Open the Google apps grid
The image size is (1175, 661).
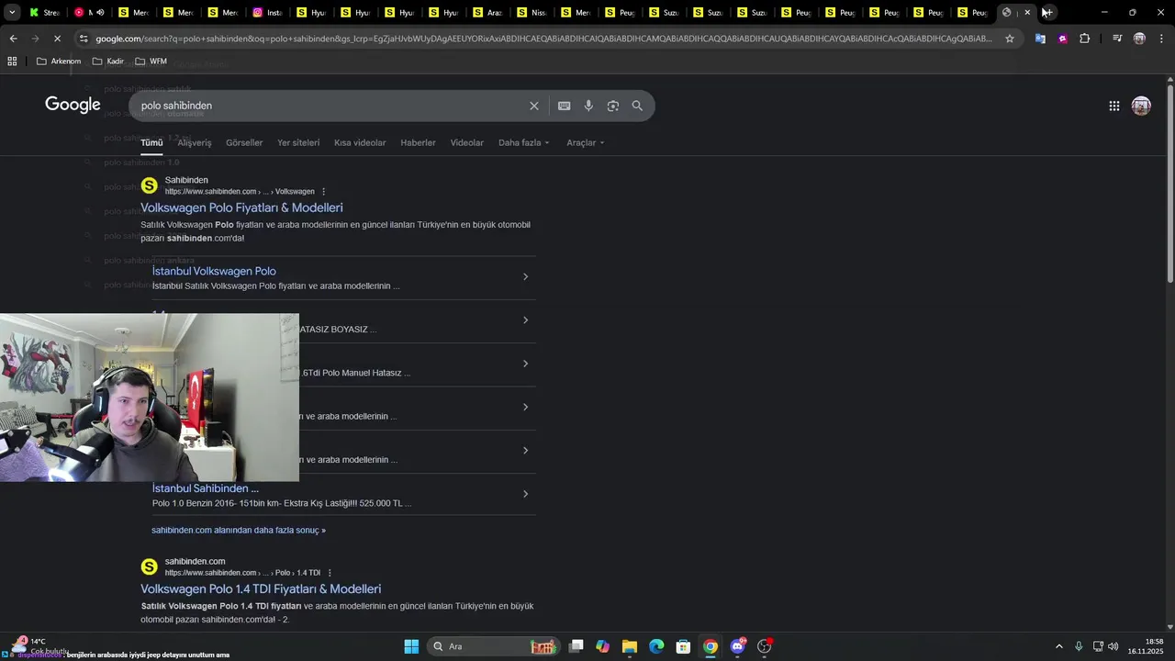tap(1113, 106)
